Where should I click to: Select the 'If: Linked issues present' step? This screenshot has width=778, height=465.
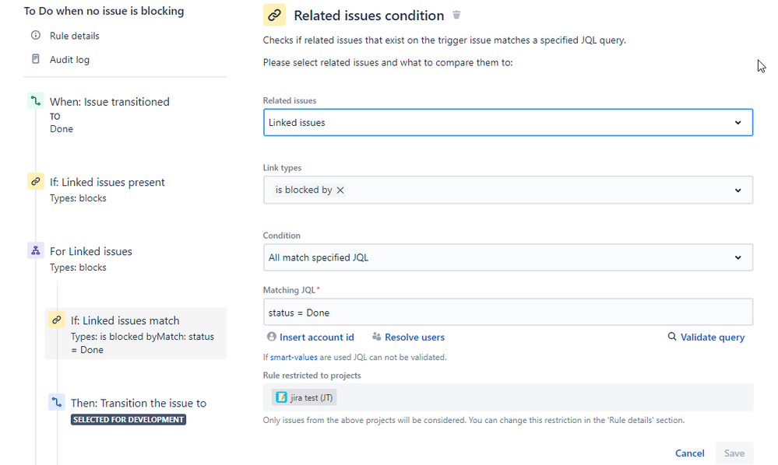click(x=107, y=183)
